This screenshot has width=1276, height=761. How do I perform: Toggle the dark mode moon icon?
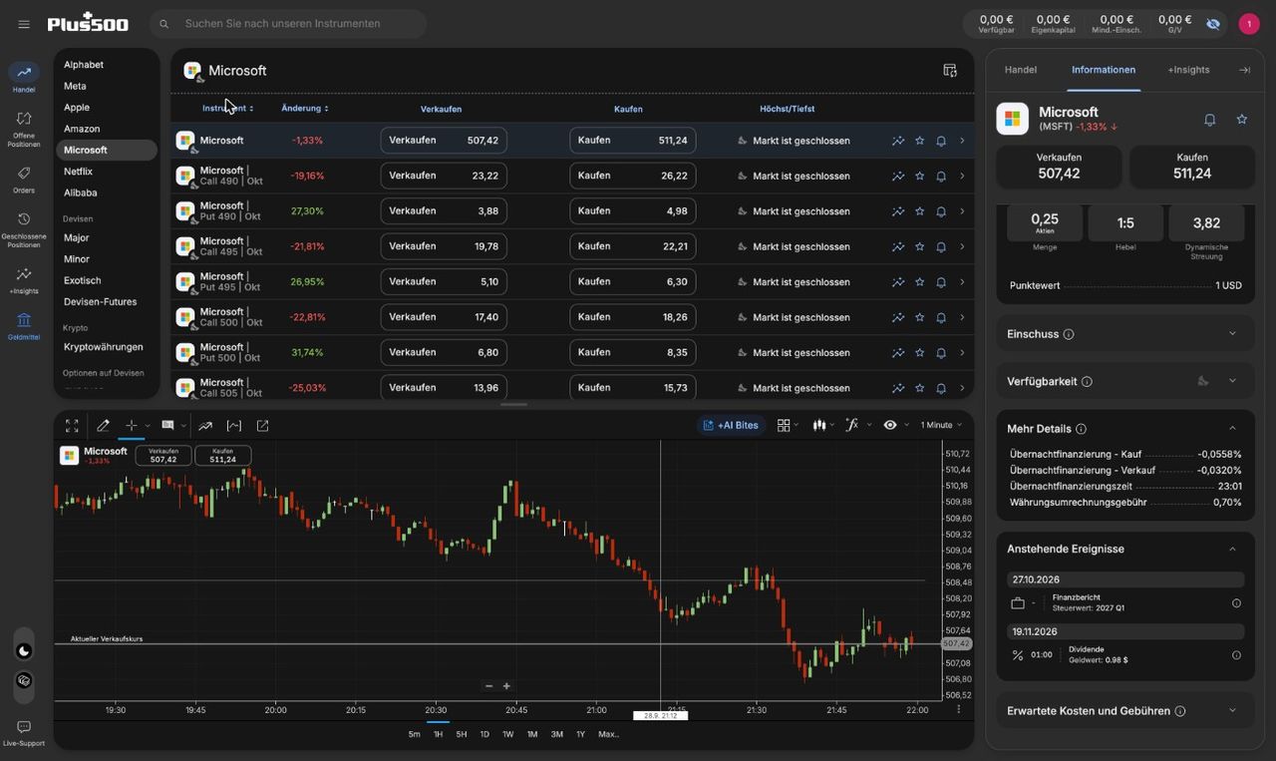coord(24,651)
